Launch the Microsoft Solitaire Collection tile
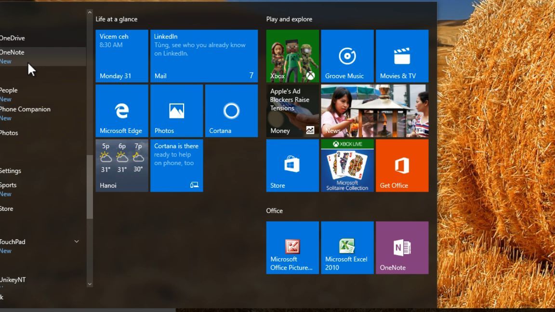This screenshot has width=555, height=312. [x=347, y=166]
